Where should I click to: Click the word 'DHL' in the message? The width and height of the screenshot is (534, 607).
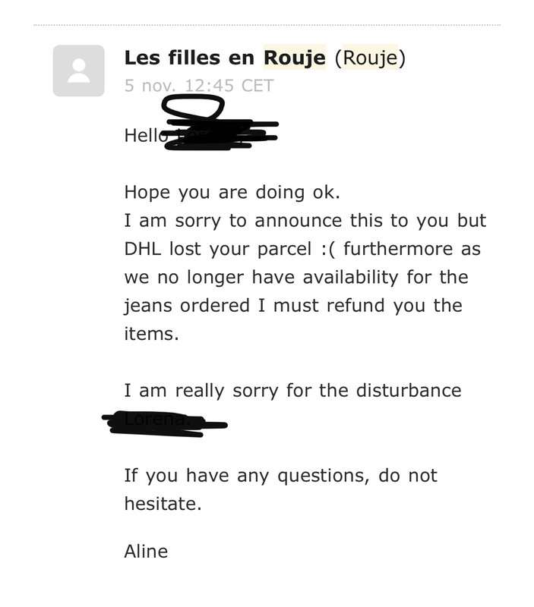click(144, 249)
